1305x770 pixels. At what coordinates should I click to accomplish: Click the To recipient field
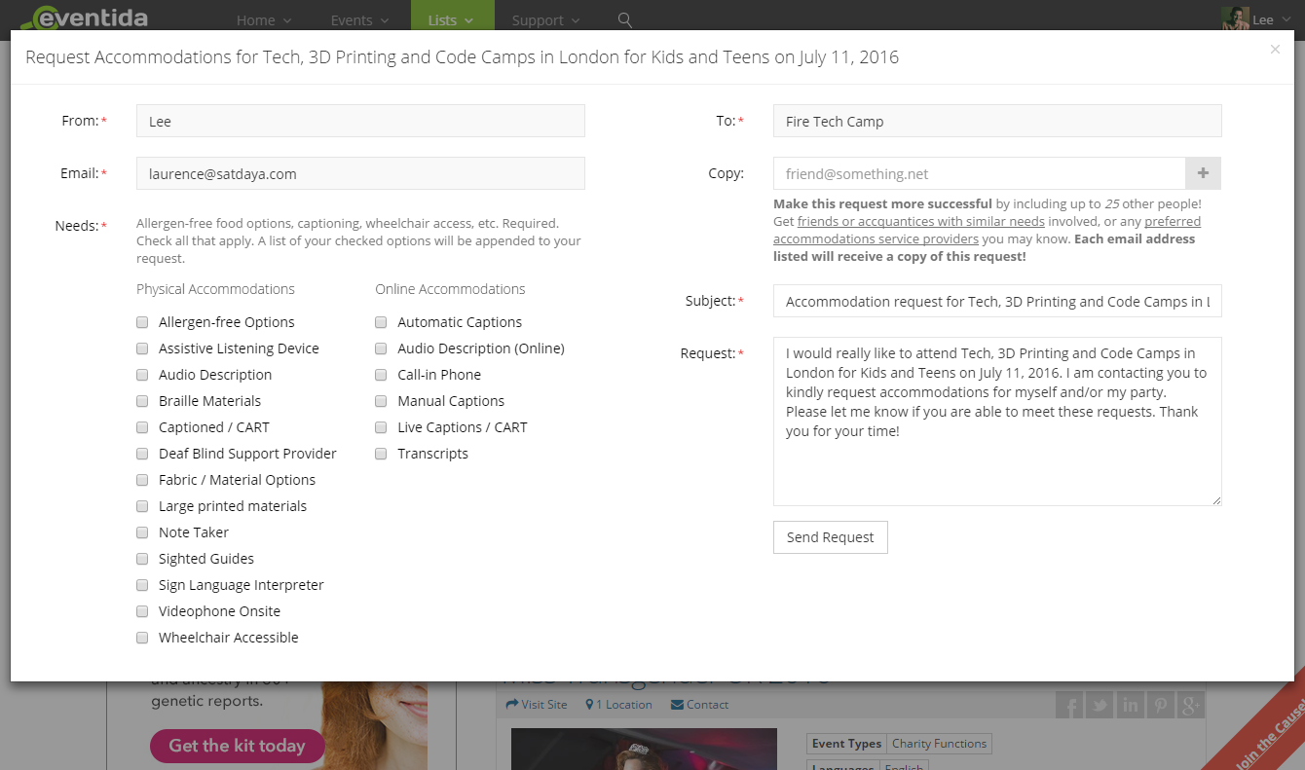click(x=997, y=121)
